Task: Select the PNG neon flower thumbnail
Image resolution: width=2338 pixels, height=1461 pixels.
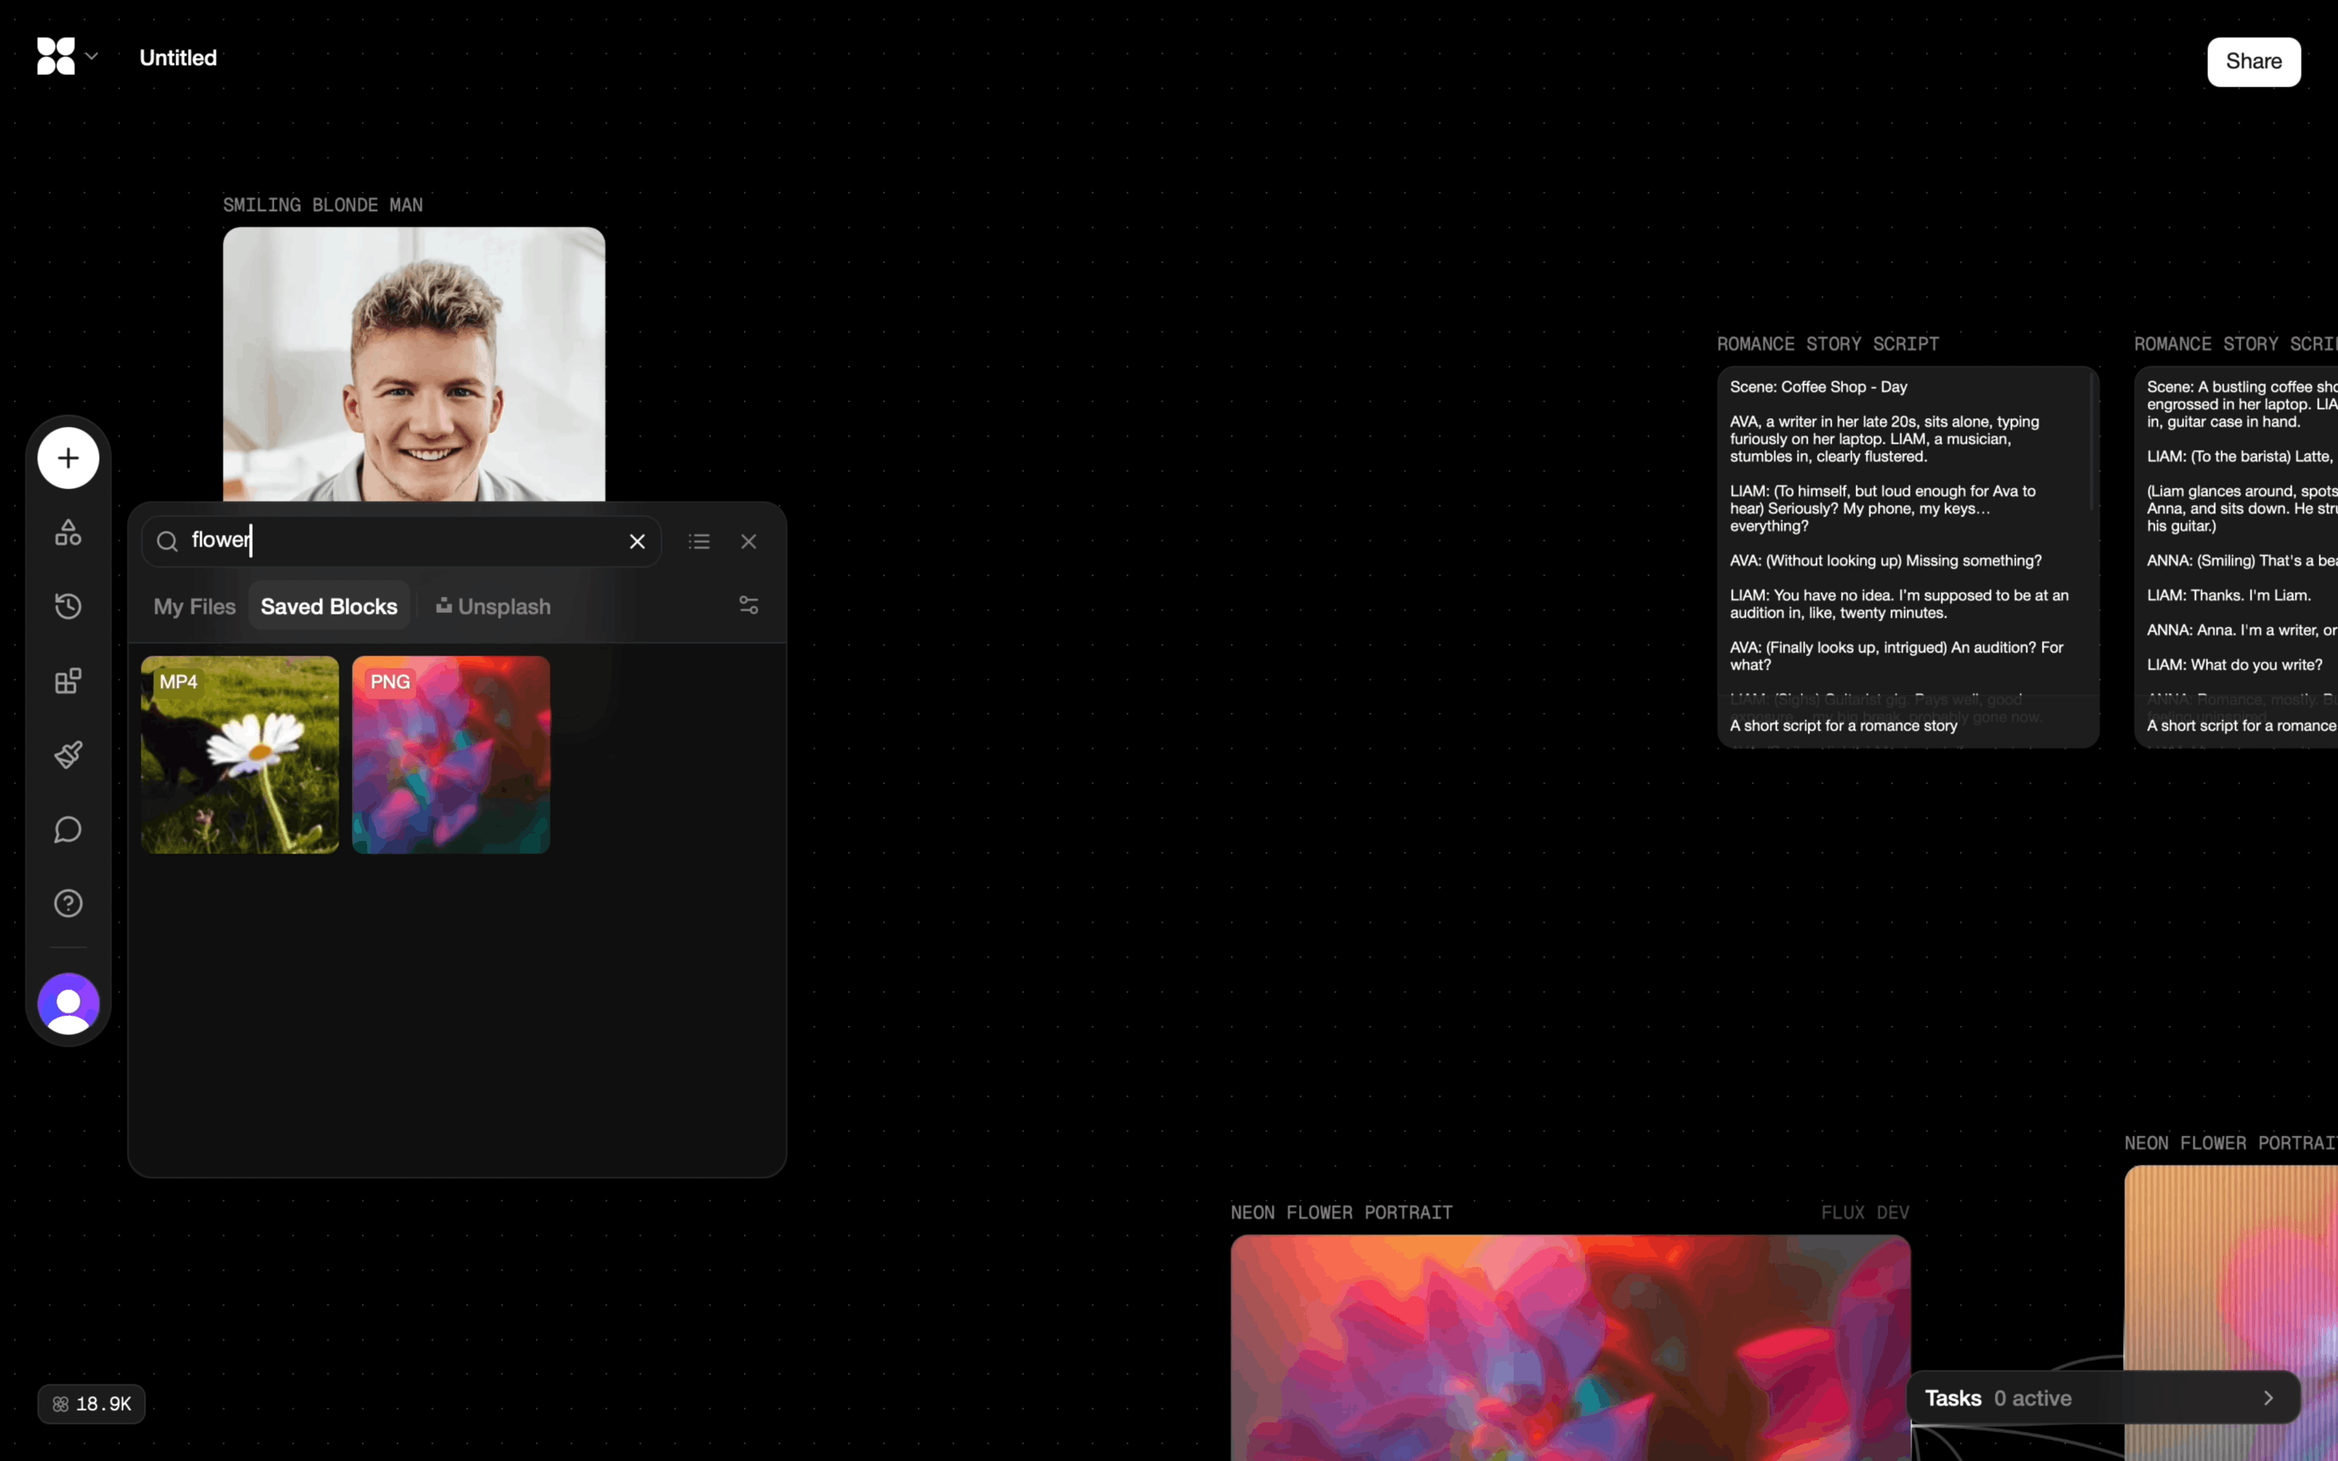Action: click(452, 756)
